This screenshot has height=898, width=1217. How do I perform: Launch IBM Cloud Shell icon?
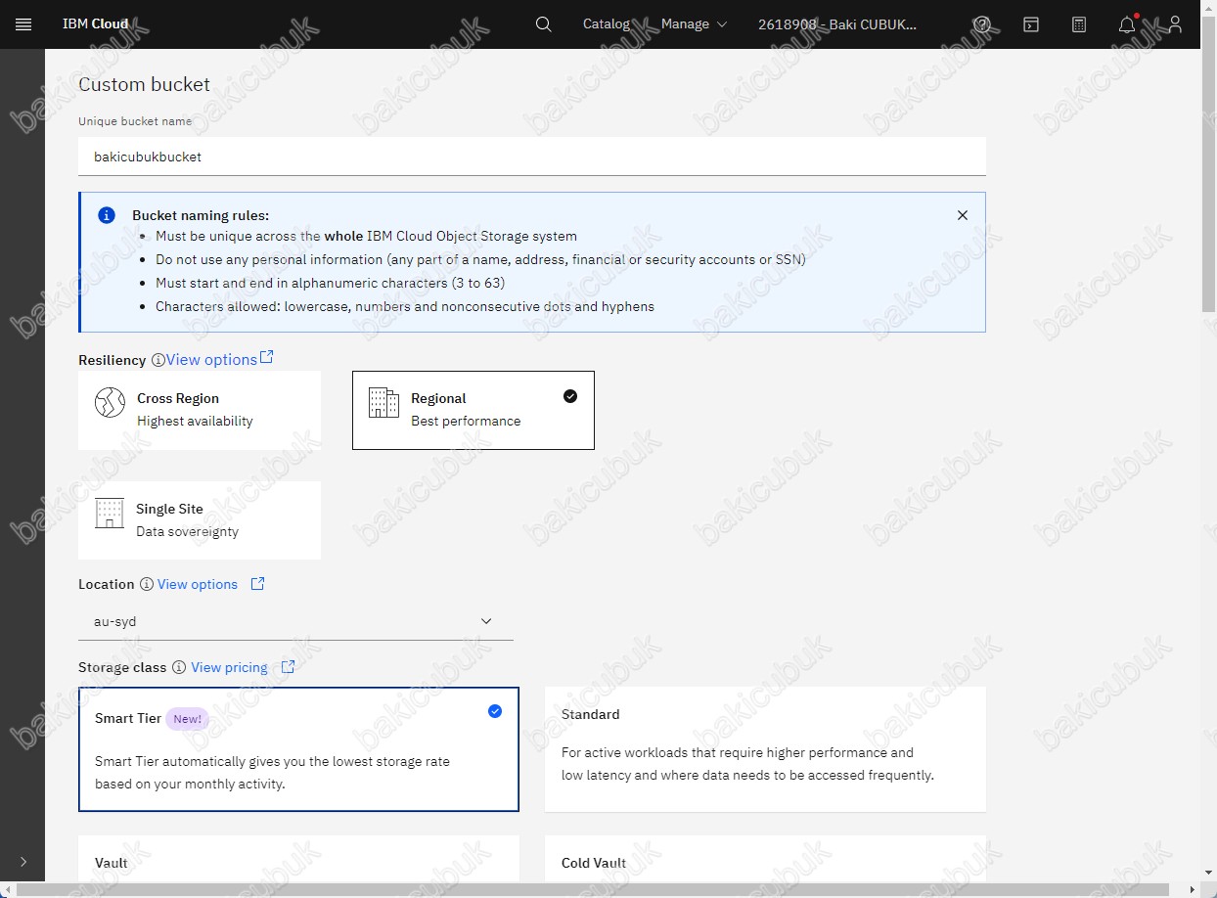click(x=1031, y=24)
